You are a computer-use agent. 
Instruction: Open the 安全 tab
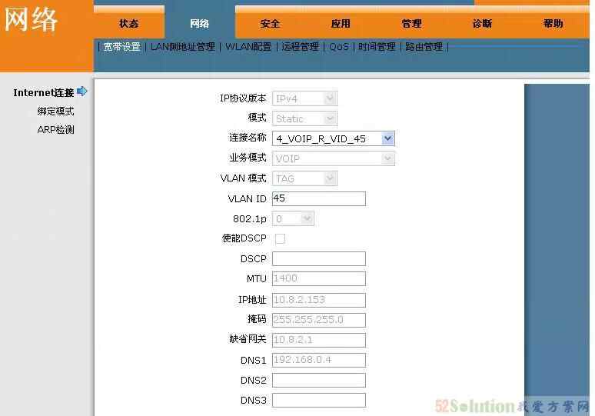(270, 24)
